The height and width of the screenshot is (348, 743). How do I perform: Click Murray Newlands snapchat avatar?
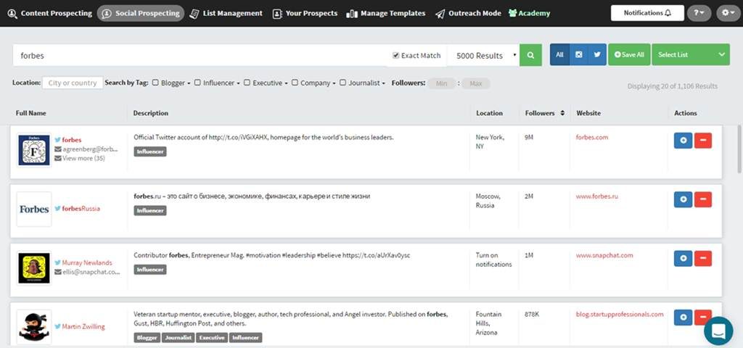[34, 268]
